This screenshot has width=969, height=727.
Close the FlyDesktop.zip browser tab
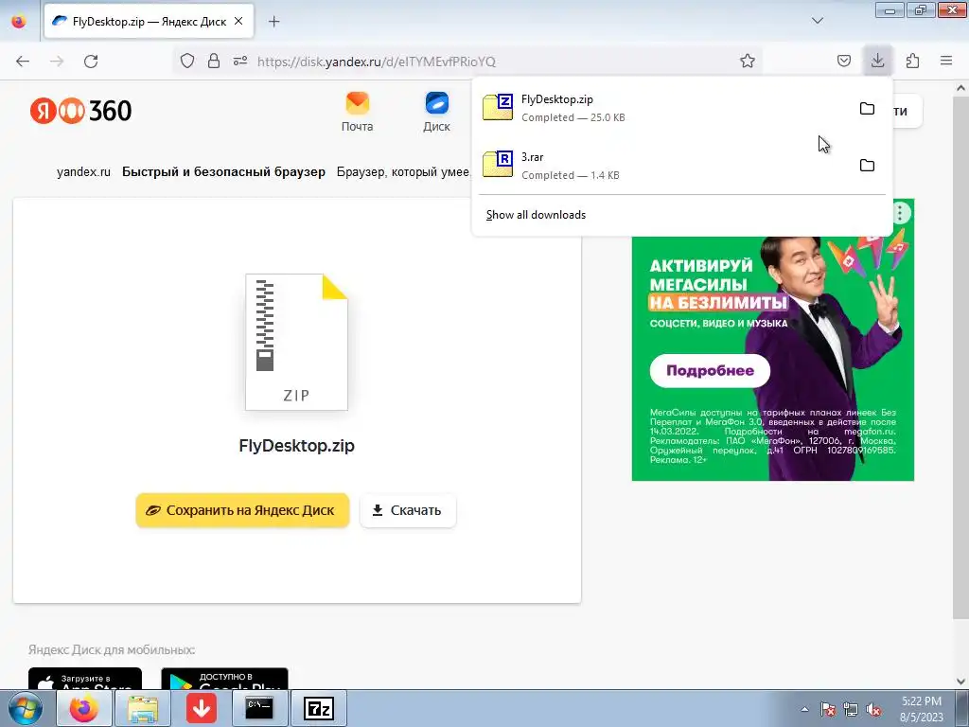(x=238, y=21)
